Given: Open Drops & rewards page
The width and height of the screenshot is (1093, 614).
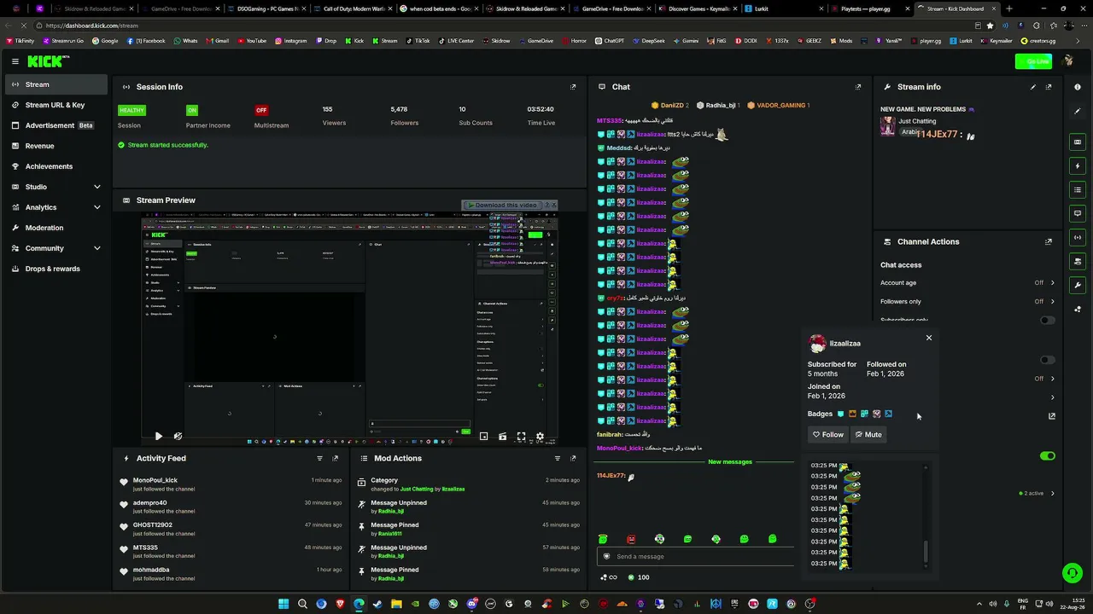Looking at the screenshot, I should point(56,269).
